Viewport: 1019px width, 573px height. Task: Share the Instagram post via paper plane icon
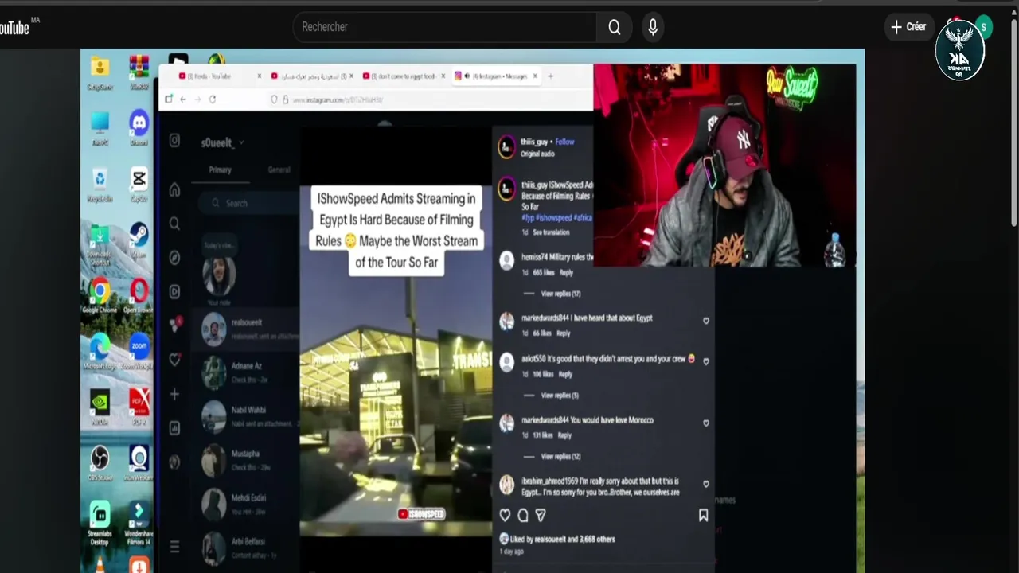pyautogui.click(x=541, y=516)
